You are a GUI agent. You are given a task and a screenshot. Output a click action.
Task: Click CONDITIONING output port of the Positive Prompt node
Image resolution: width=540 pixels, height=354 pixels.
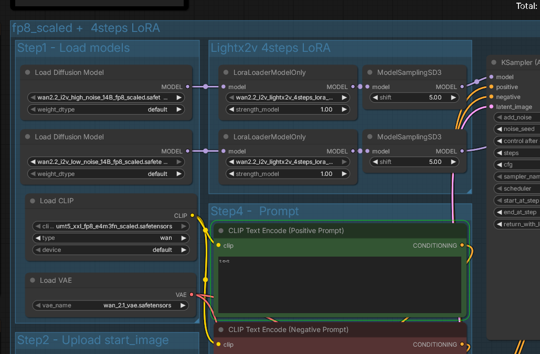coord(462,246)
